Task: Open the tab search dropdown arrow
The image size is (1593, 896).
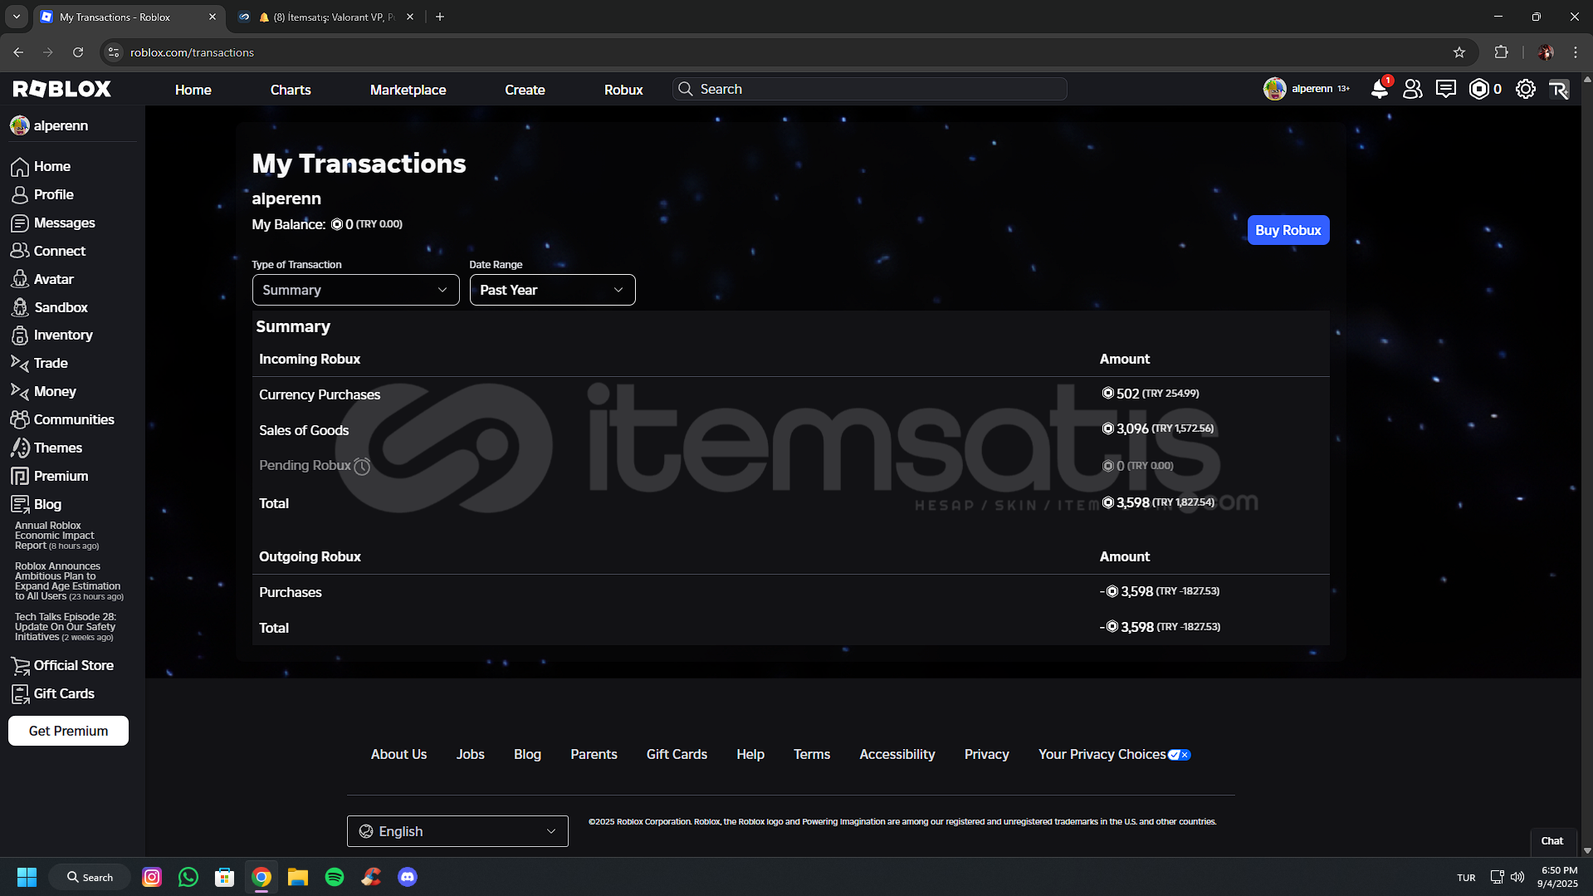Action: (x=17, y=17)
